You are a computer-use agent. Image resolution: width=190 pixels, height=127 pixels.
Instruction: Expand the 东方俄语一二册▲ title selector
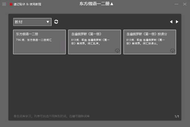tap(97, 4)
